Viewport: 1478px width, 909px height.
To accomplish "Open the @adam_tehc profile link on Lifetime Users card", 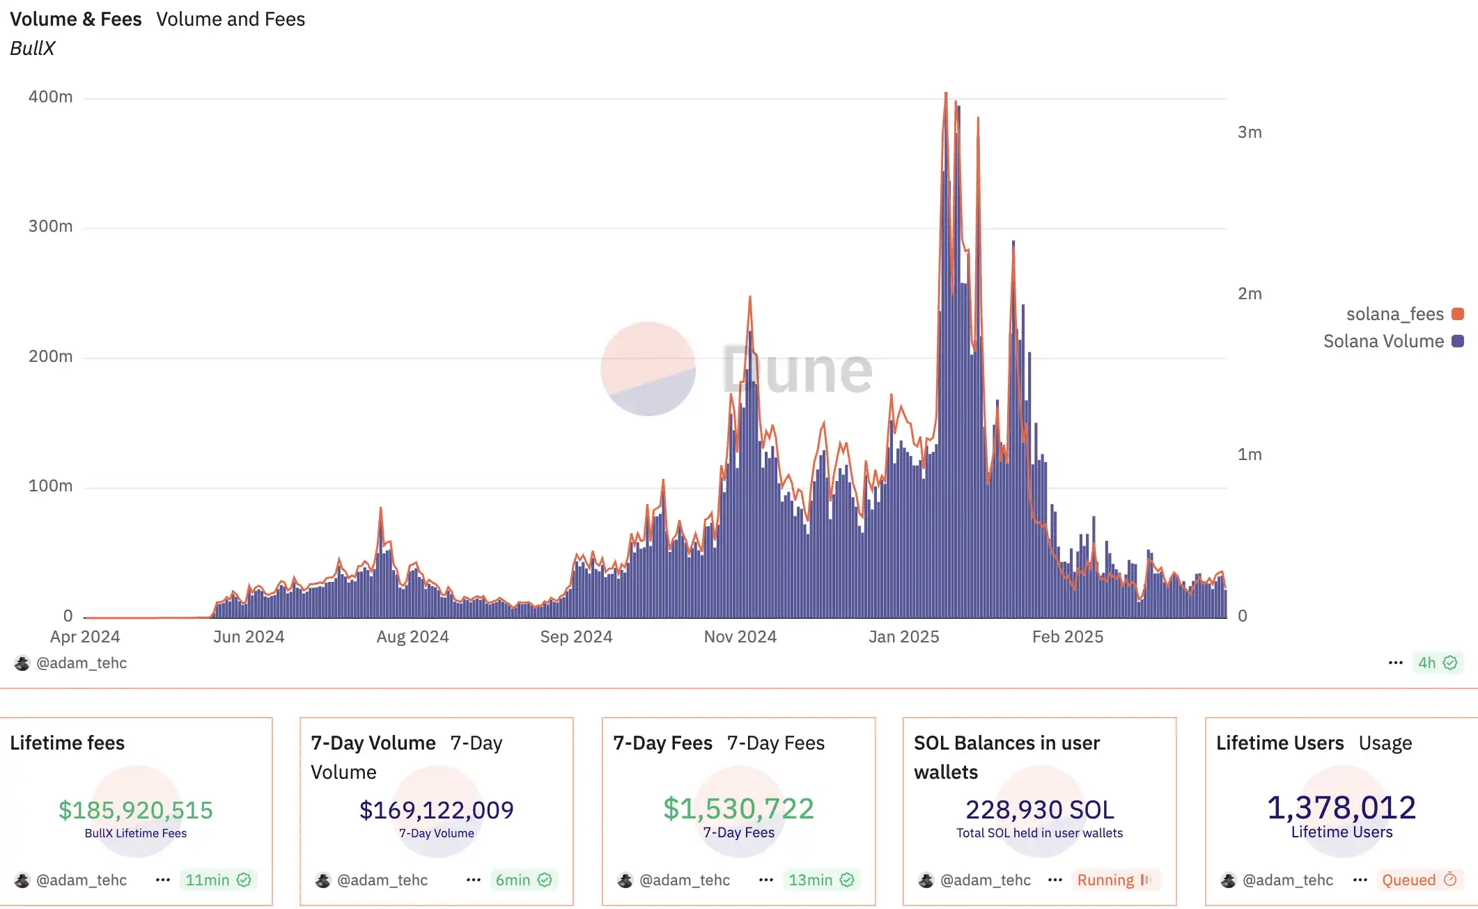I will click(x=1288, y=880).
